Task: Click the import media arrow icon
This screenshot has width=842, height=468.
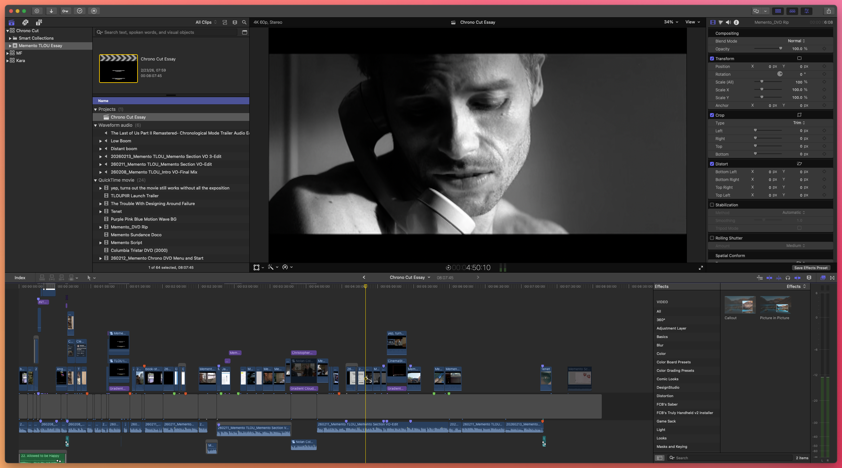Action: (51, 11)
